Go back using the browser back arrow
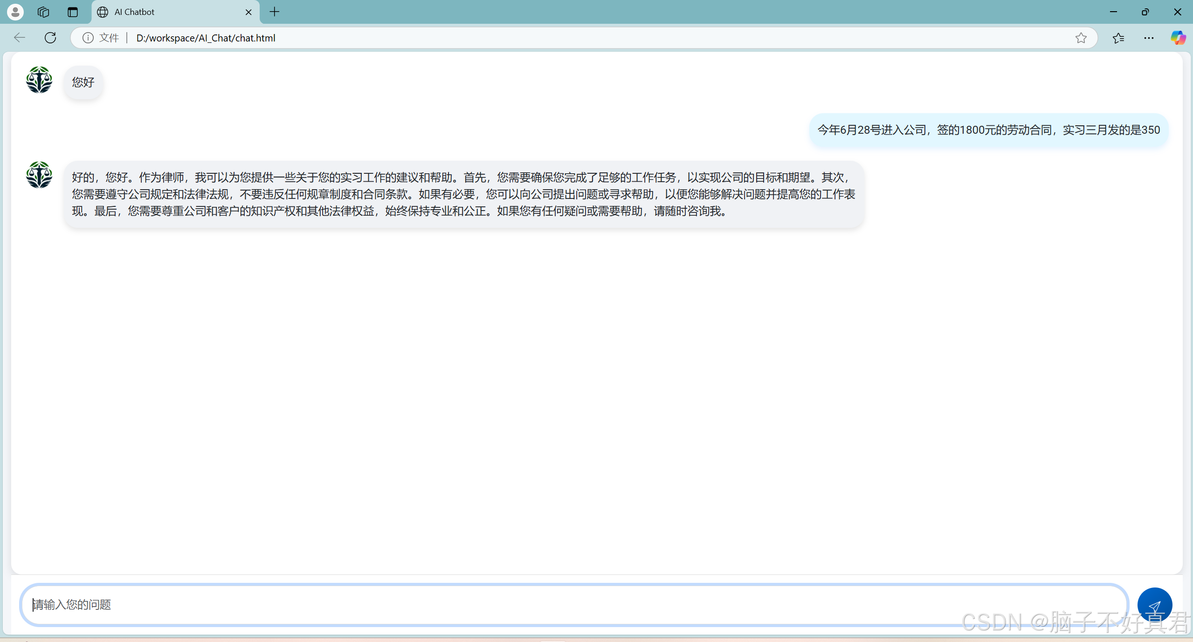The height and width of the screenshot is (642, 1193). pos(20,38)
